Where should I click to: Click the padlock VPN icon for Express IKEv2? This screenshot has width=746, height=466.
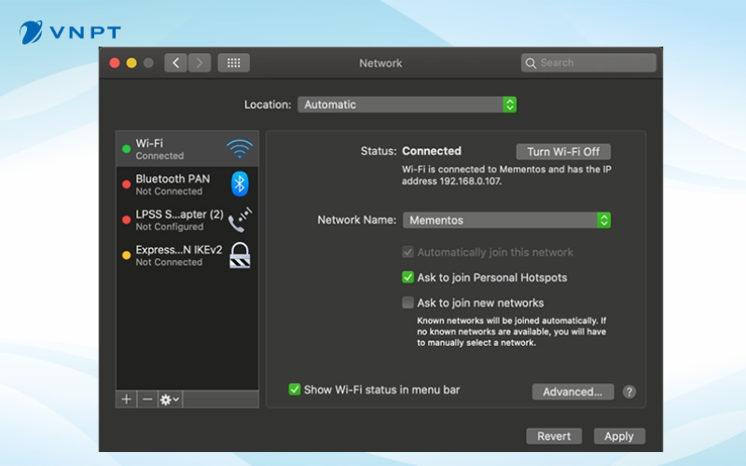pyautogui.click(x=240, y=255)
